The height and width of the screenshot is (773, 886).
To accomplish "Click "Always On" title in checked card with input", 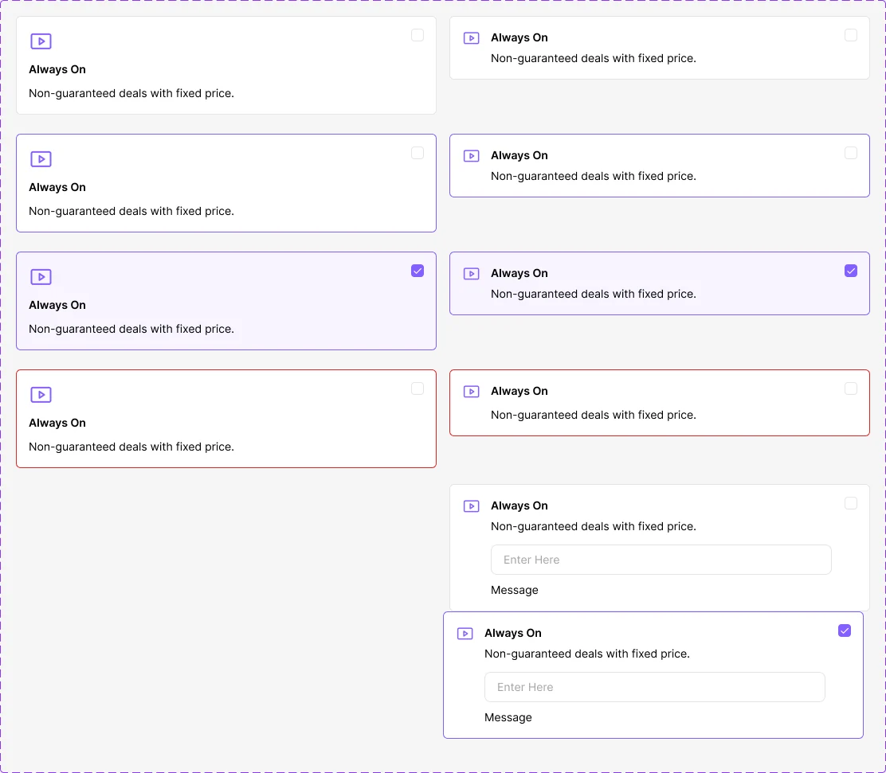I will [x=513, y=634].
